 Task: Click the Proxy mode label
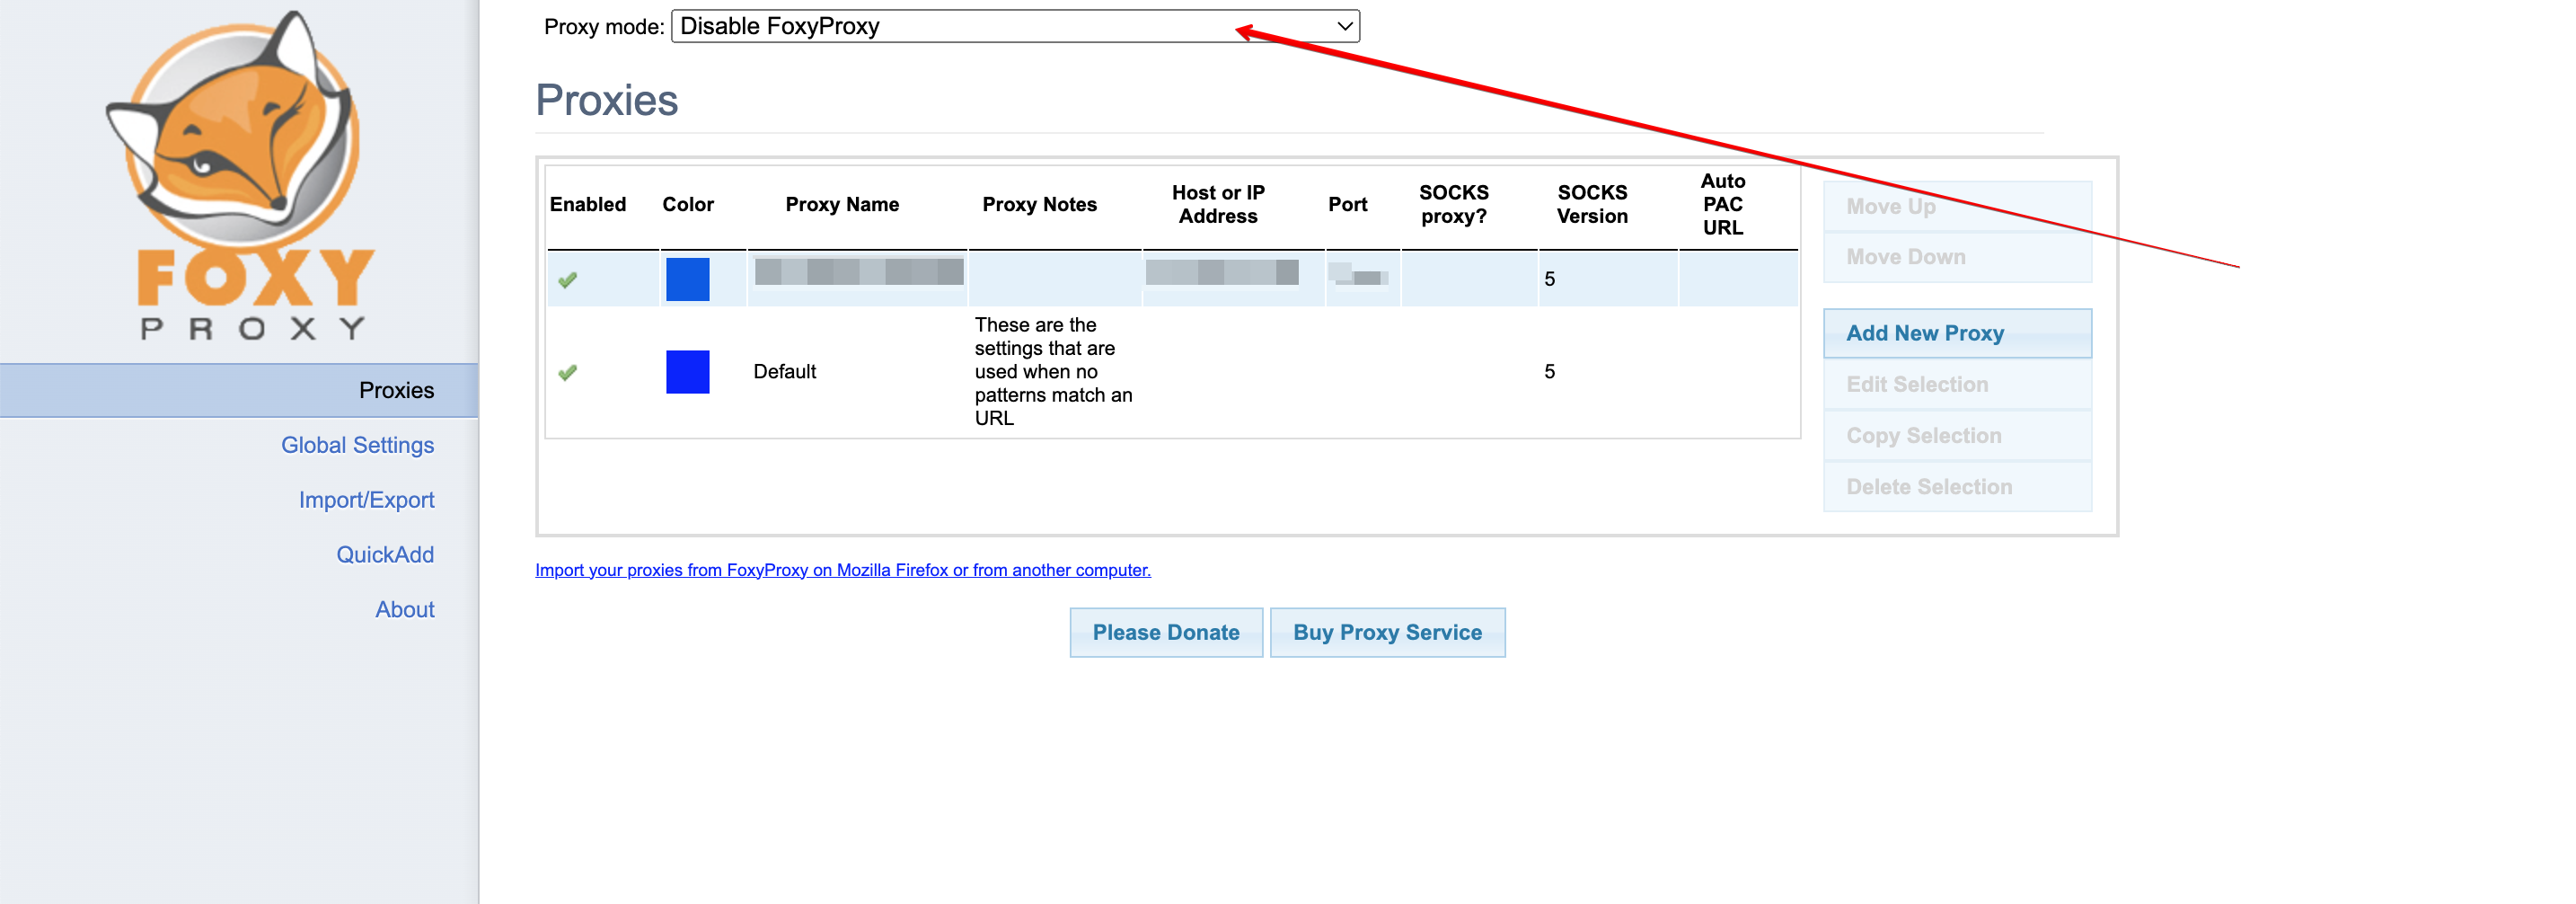tap(604, 27)
